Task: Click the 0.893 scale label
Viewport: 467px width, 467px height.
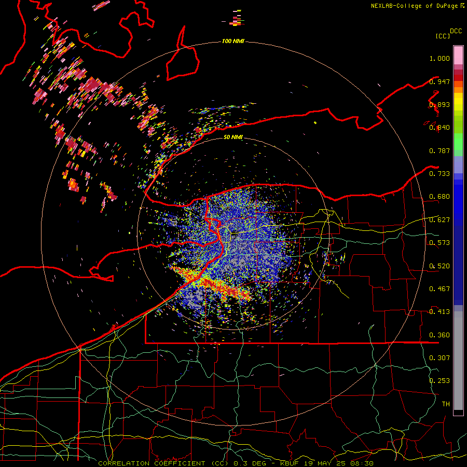Action: 439,104
